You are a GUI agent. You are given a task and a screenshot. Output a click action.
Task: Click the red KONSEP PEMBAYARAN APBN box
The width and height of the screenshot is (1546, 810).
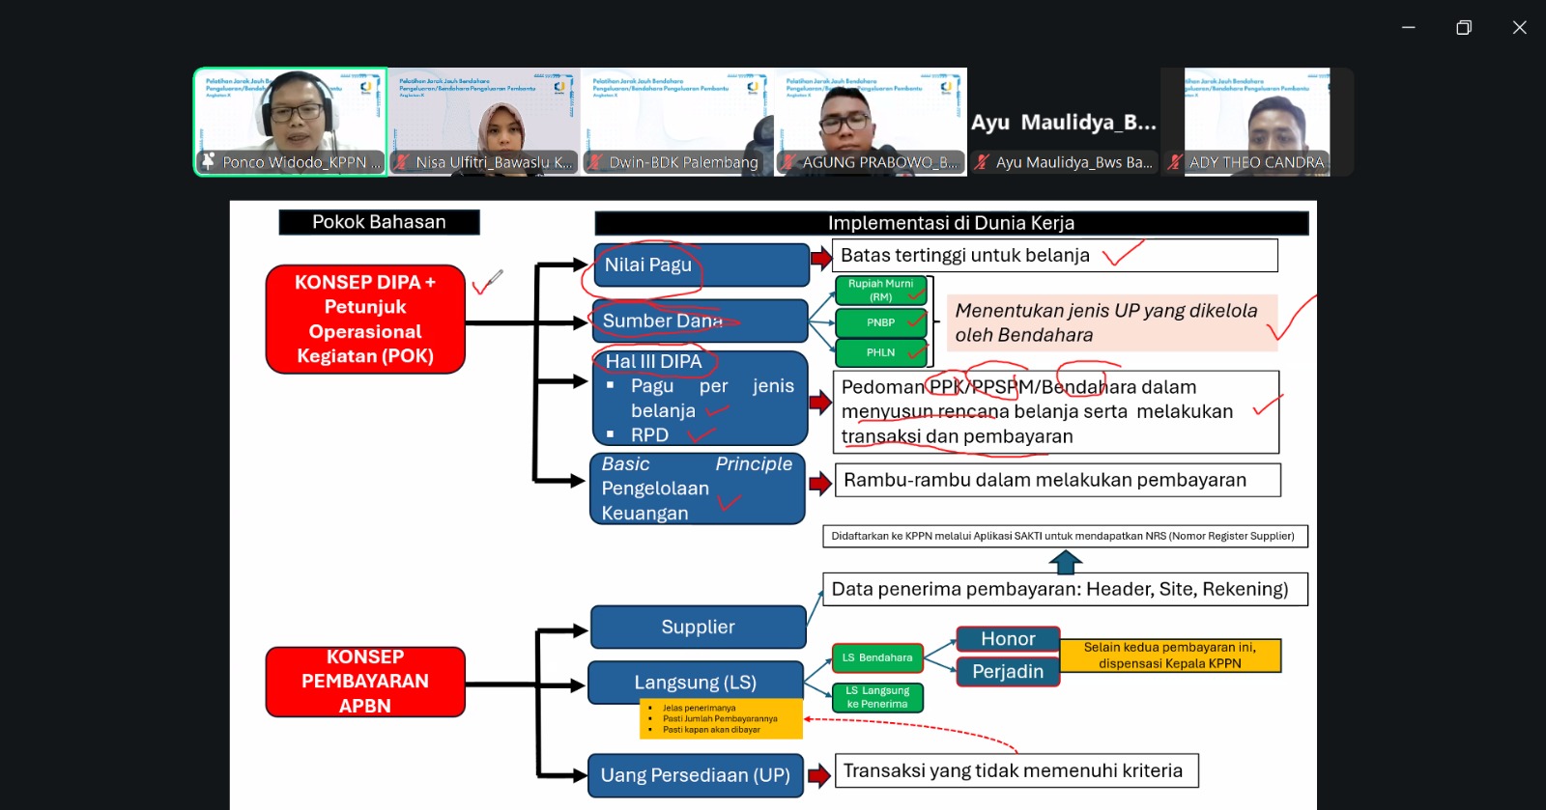[365, 682]
